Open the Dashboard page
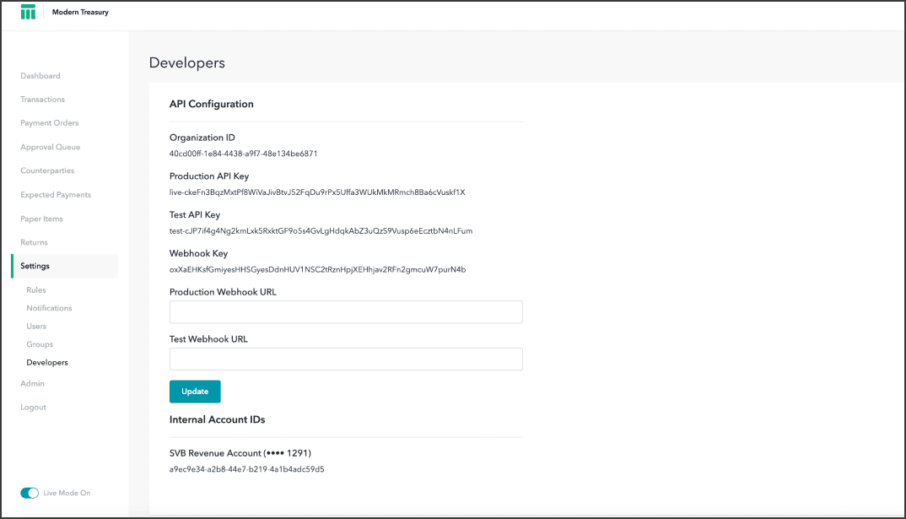The image size is (906, 519). 40,76
